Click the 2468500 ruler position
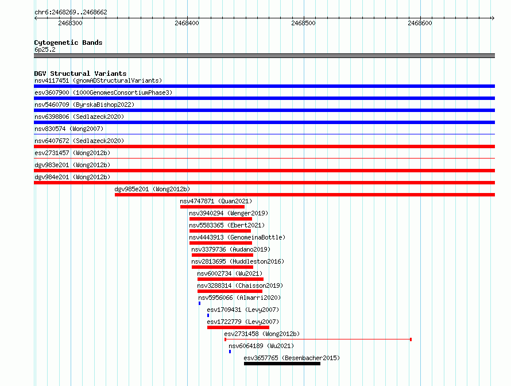The height and width of the screenshot is (386, 511). [303, 23]
